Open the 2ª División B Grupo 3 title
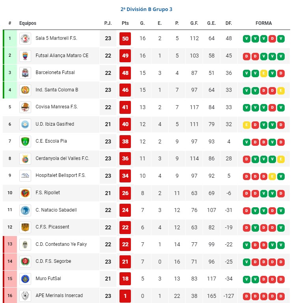This screenshot has width=291, height=303. tap(146, 9)
